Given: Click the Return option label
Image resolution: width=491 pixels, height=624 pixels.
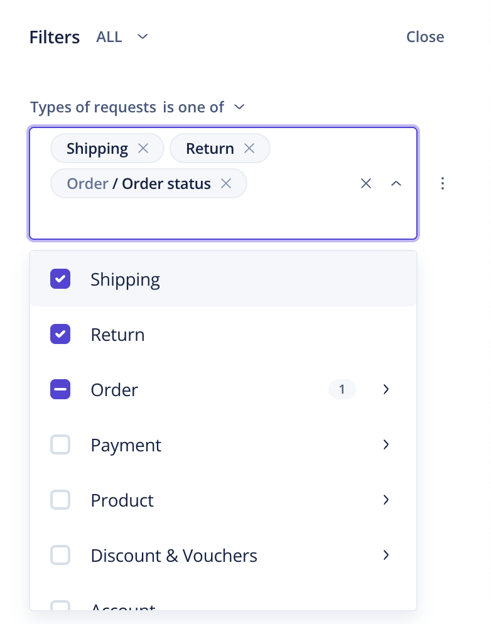Looking at the screenshot, I should (118, 335).
